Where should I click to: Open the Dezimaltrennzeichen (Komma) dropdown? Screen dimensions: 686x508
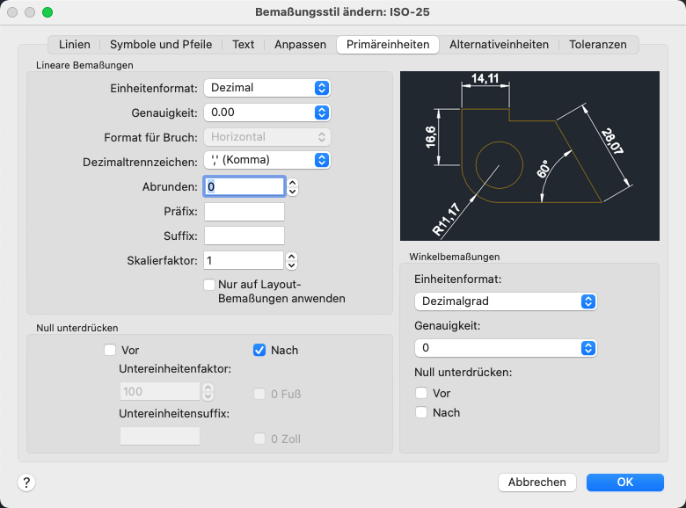pos(266,160)
